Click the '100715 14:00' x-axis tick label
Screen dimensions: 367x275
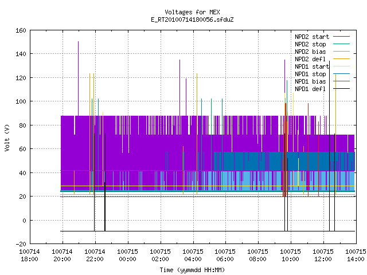(x=356, y=256)
